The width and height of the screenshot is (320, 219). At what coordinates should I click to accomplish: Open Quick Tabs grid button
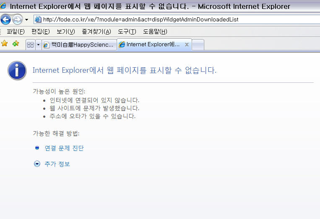(31, 45)
